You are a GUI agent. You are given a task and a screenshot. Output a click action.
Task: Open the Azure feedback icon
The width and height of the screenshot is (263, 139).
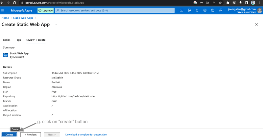(221, 11)
